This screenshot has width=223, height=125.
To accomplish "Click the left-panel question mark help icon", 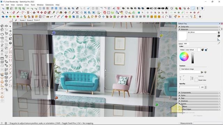I will pyautogui.click(x=10, y=43).
